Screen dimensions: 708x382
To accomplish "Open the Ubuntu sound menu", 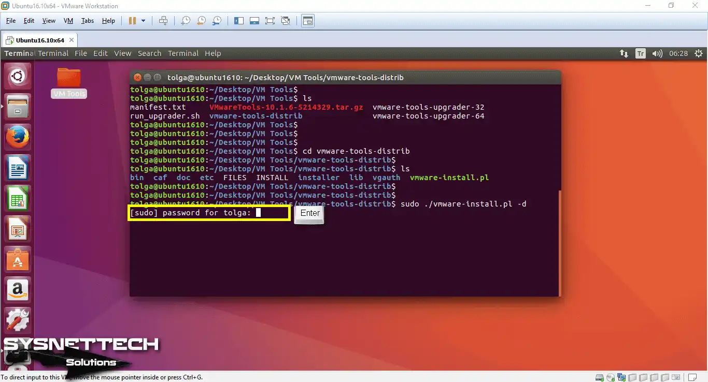I will pos(657,53).
